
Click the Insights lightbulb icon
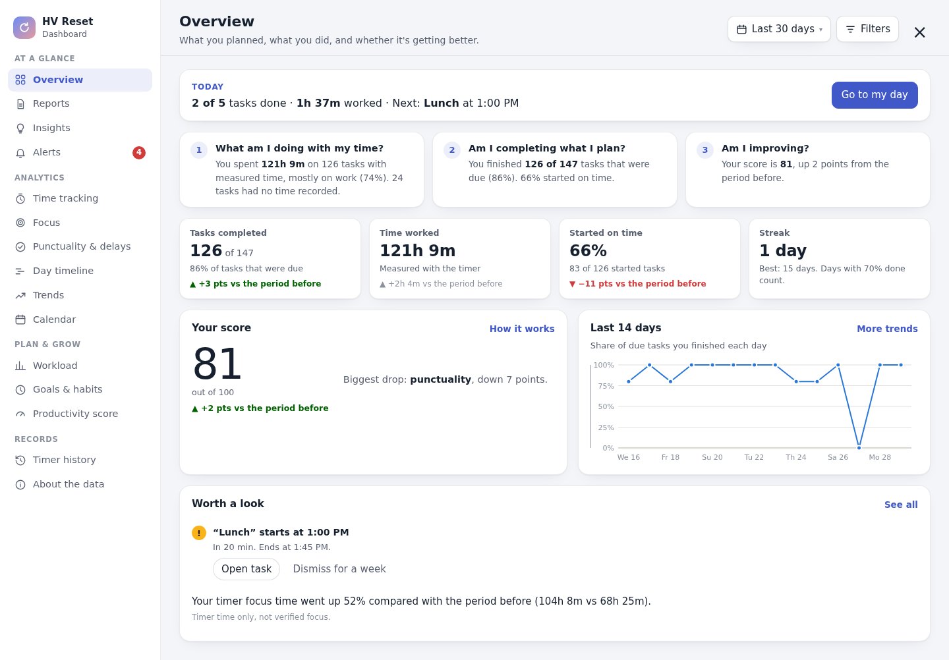20,128
